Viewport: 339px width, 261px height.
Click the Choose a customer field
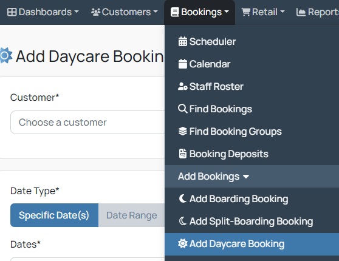87,122
